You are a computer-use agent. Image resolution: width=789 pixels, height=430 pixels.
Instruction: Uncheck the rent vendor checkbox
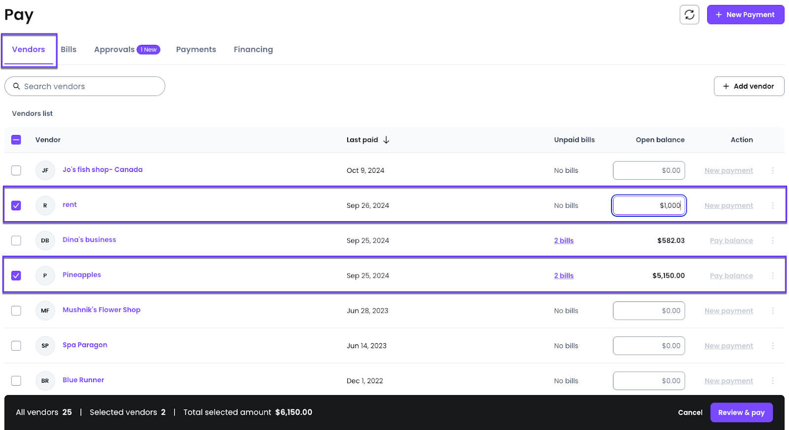click(x=16, y=205)
